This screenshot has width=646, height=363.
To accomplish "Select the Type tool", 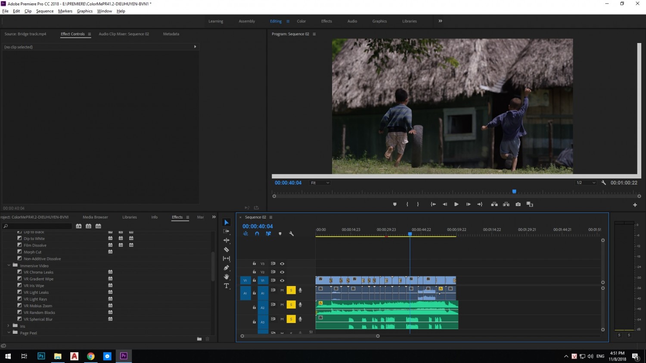I will tap(227, 286).
